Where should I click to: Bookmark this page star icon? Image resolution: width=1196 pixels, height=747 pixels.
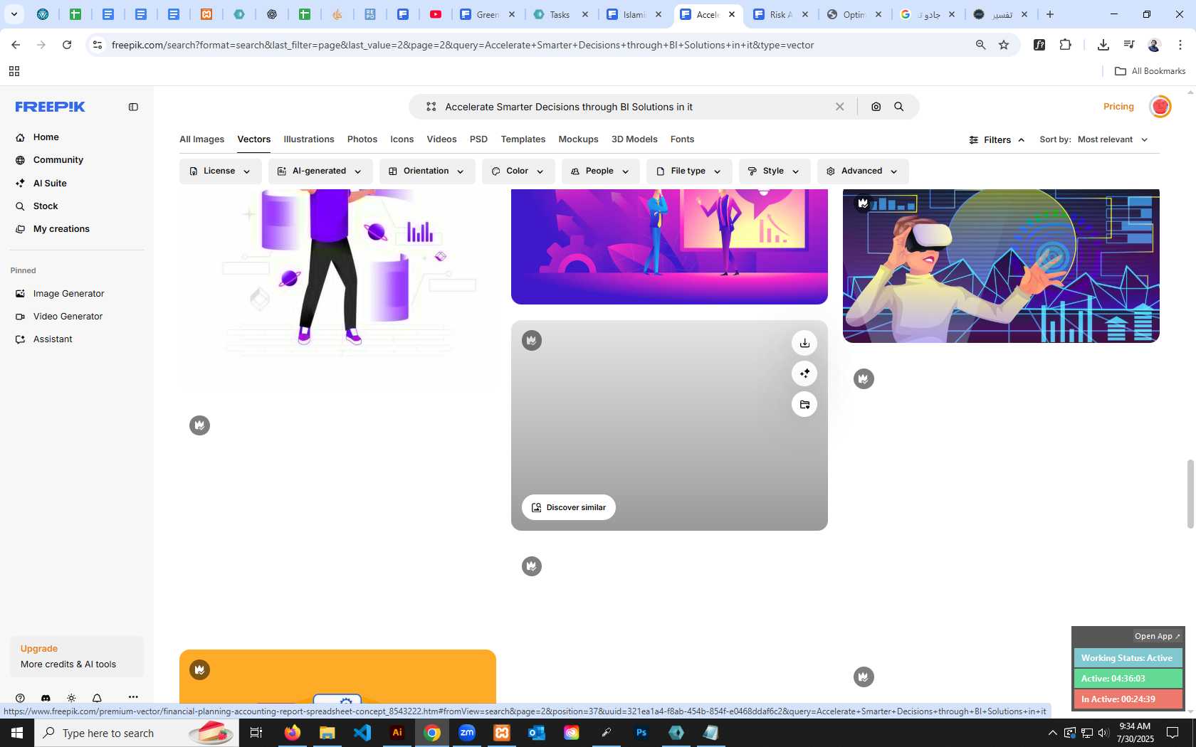point(1004,45)
